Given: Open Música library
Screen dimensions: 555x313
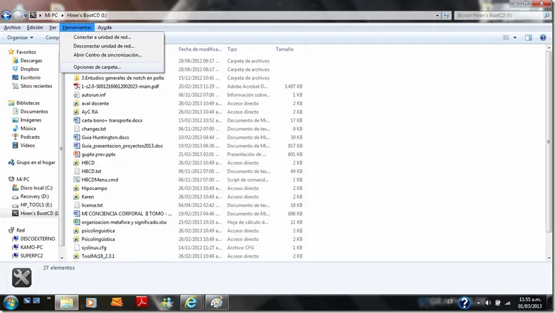Looking at the screenshot, I should (28, 129).
